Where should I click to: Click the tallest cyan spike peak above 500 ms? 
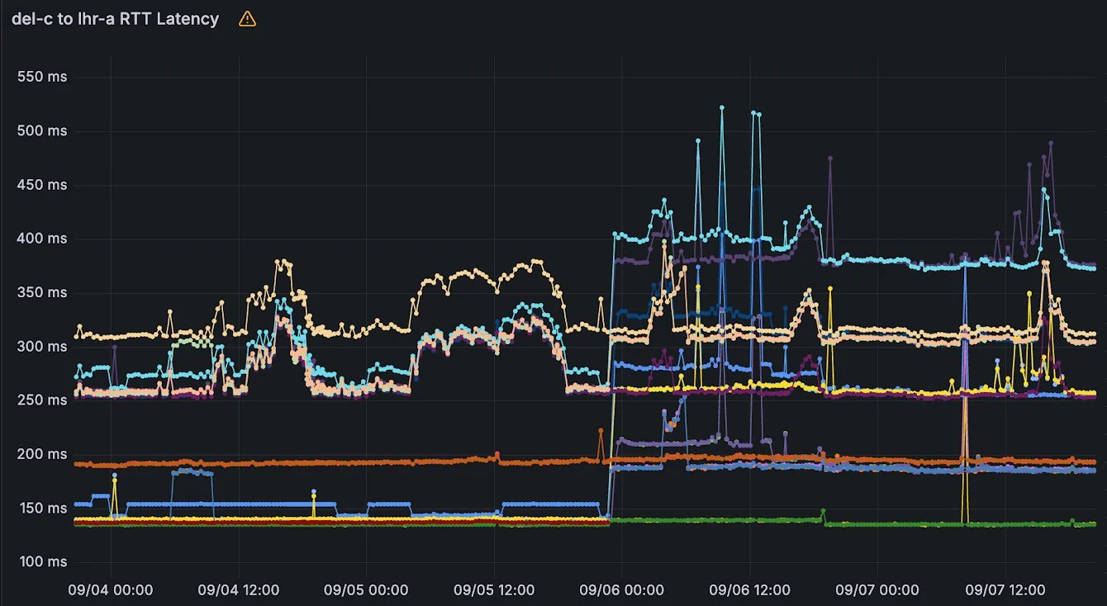721,107
